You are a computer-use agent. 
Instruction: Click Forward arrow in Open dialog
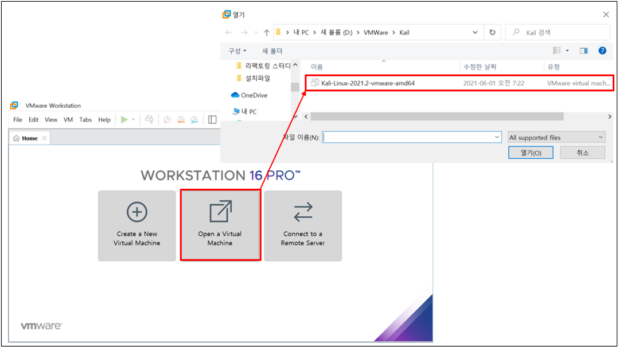244,32
